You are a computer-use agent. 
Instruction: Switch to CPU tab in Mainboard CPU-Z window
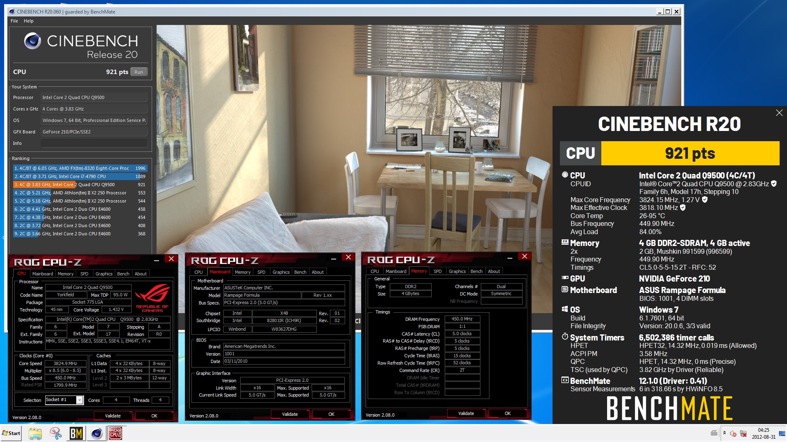pyautogui.click(x=199, y=272)
